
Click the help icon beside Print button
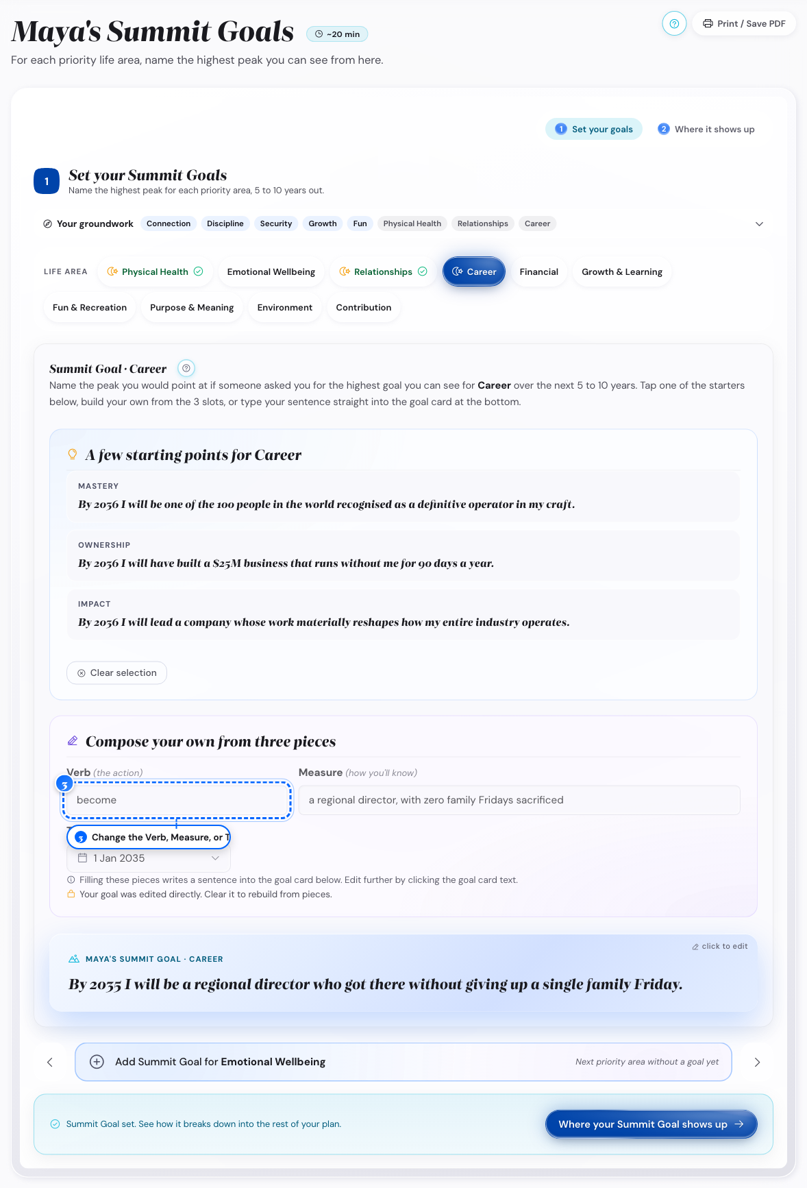(x=674, y=23)
